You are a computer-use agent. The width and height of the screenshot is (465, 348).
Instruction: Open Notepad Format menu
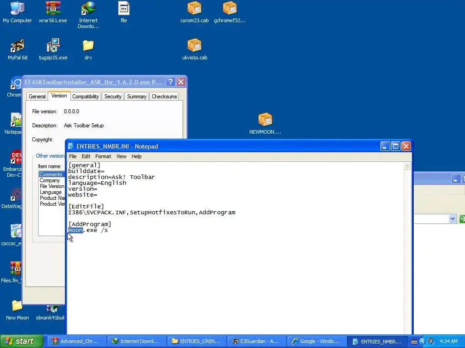[x=103, y=156]
